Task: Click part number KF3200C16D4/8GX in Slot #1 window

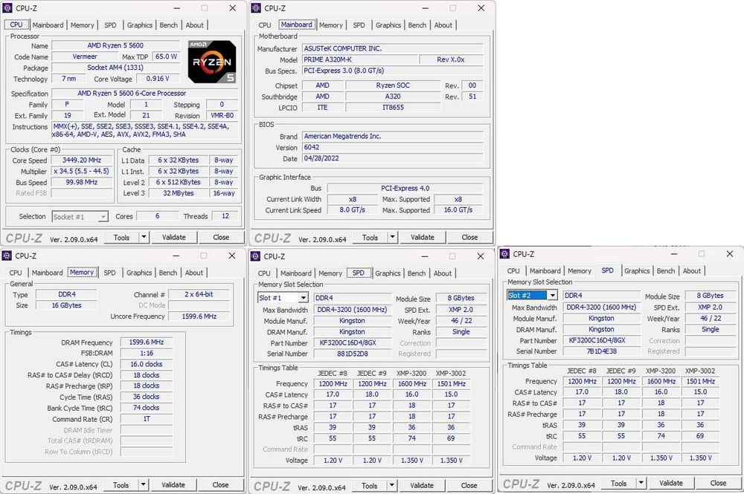Action: point(353,343)
